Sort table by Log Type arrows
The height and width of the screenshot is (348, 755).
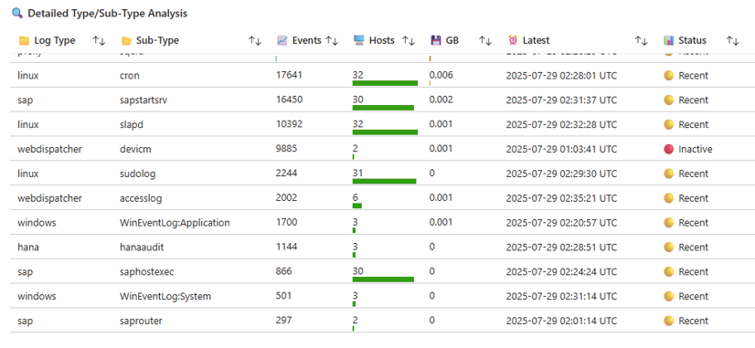[x=99, y=41]
